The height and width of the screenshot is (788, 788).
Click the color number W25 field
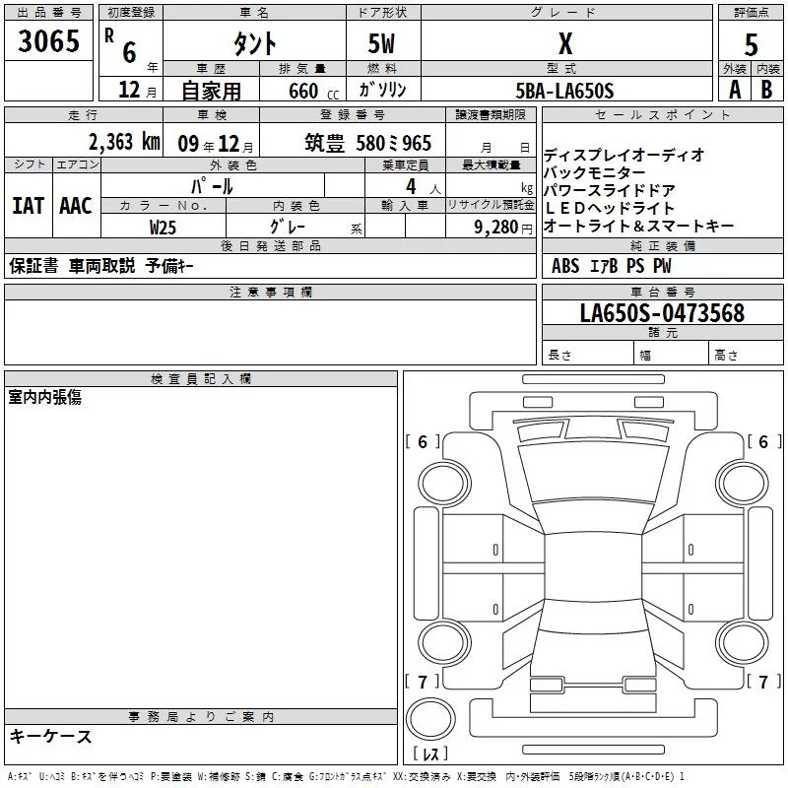tap(163, 227)
